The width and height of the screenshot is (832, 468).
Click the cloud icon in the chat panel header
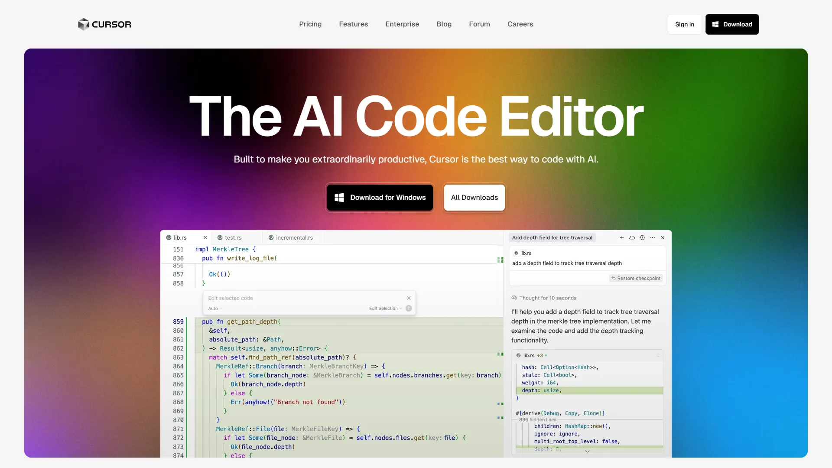(x=632, y=237)
